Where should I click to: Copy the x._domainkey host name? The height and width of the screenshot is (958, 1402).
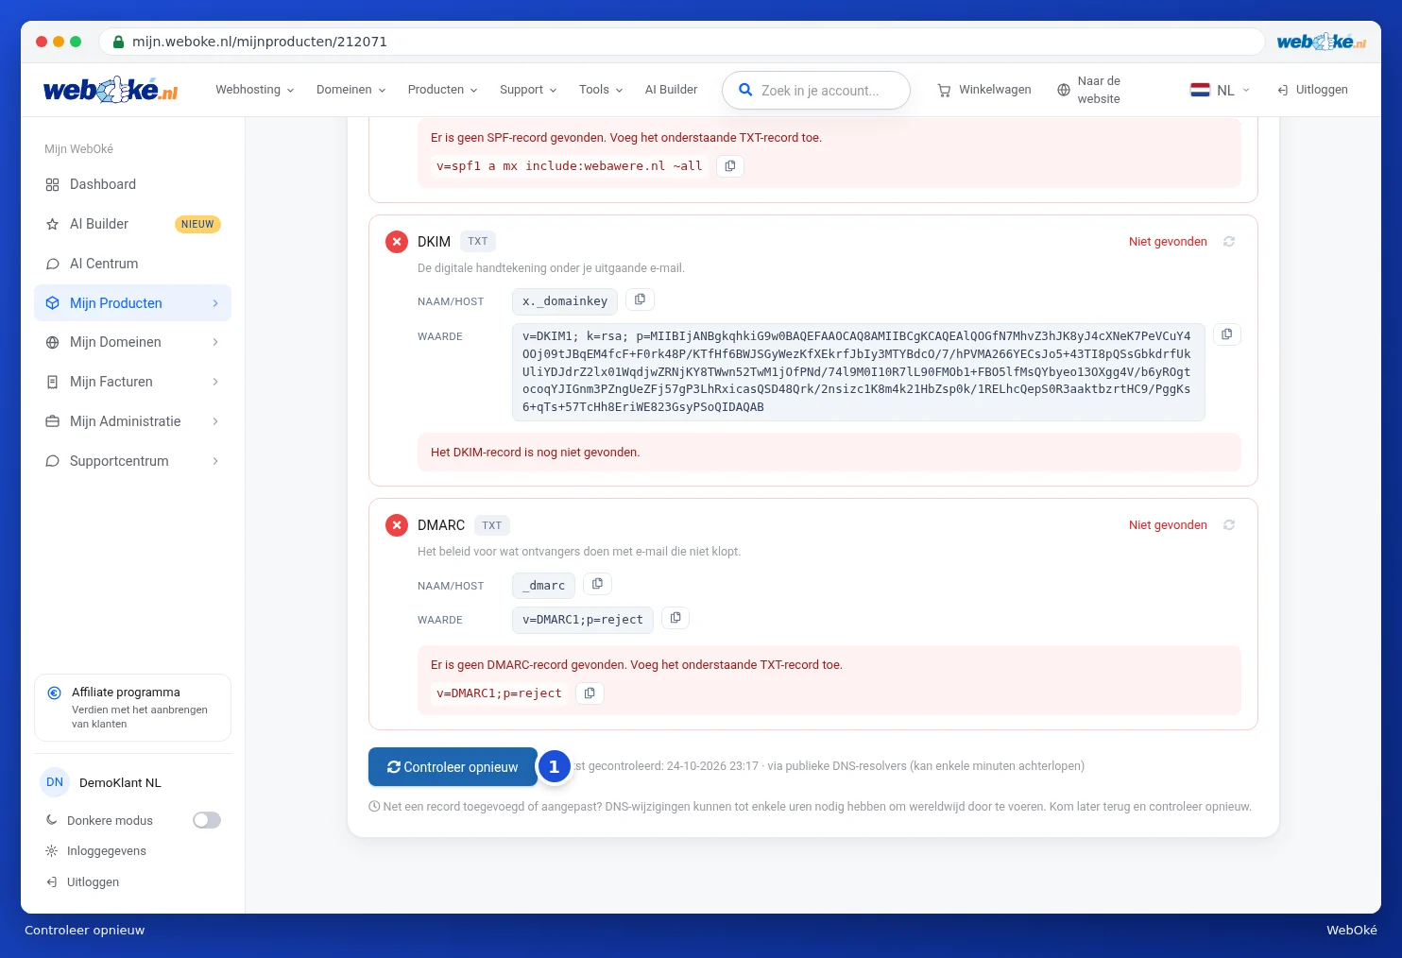pos(640,299)
